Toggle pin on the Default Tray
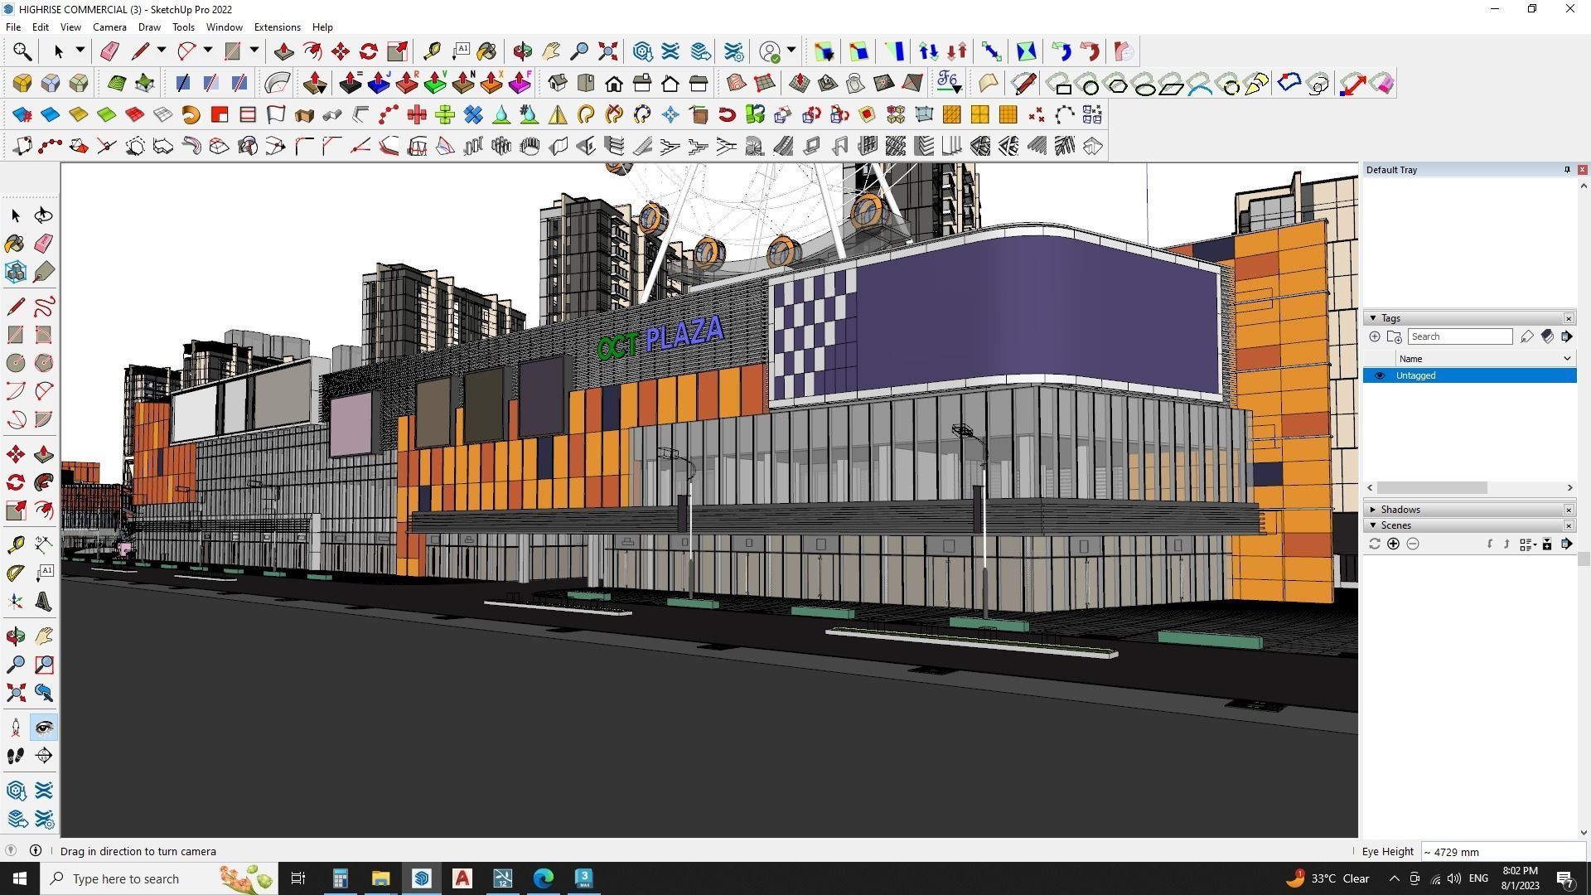This screenshot has width=1591, height=895. [1567, 170]
